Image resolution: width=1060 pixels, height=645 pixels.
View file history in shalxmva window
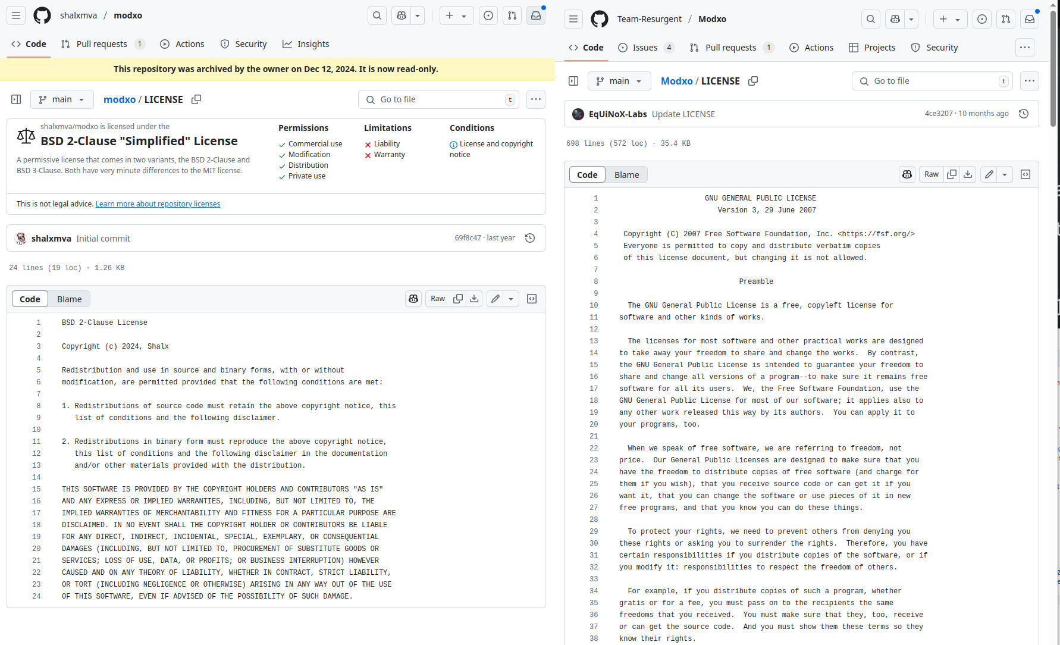(x=530, y=238)
